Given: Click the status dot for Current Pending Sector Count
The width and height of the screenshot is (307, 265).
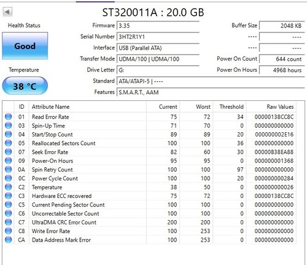Looking at the screenshot, I should click(9, 205).
